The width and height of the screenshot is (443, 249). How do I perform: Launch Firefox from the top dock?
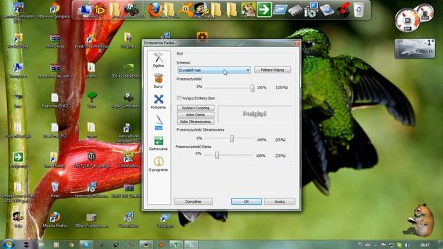pyautogui.click(x=155, y=10)
